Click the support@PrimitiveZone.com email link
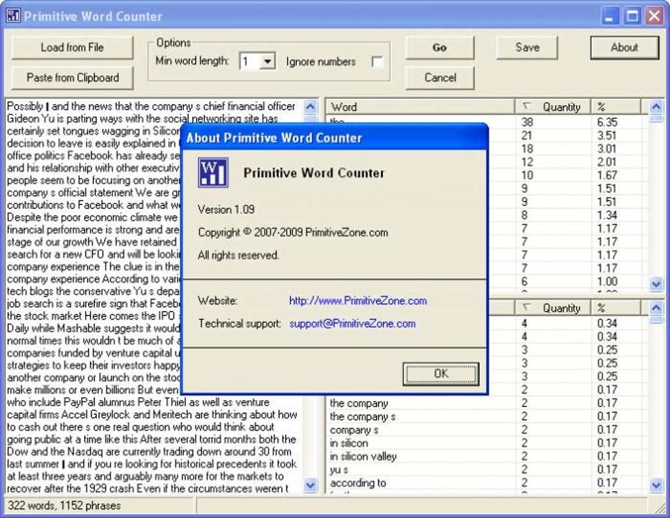Image resolution: width=670 pixels, height=518 pixels. click(353, 324)
